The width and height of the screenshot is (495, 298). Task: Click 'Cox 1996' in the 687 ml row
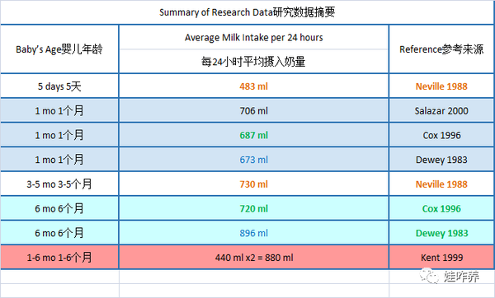[x=441, y=135]
